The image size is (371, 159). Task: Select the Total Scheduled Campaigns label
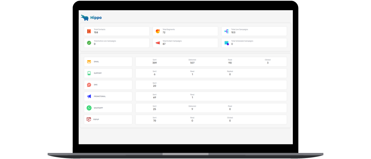(242, 41)
